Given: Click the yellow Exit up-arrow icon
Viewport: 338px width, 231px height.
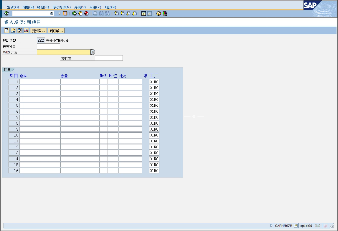Looking at the screenshot, I should [x=80, y=14].
